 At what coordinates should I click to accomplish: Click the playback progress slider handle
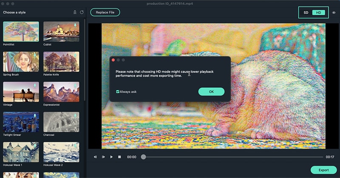143,157
